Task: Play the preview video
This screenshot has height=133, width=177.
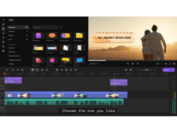Action: click(x=133, y=64)
